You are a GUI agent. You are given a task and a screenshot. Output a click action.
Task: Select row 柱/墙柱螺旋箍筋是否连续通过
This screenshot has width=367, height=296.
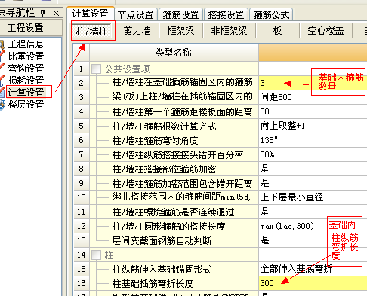(x=173, y=212)
